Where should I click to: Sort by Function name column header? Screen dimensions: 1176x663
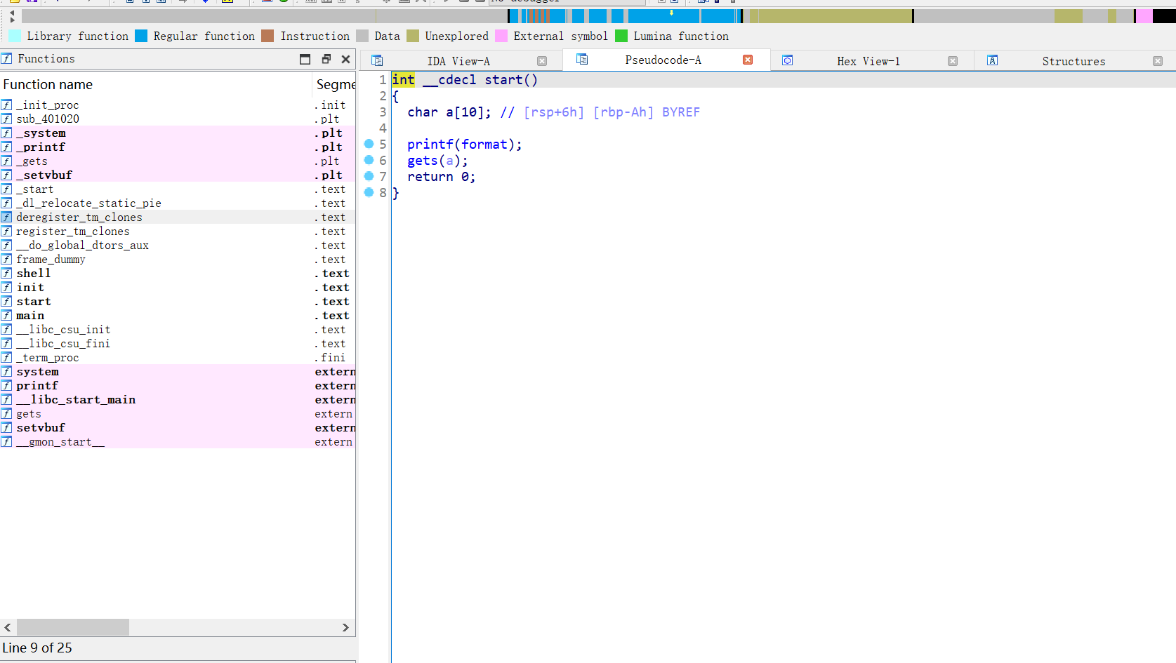click(x=155, y=84)
